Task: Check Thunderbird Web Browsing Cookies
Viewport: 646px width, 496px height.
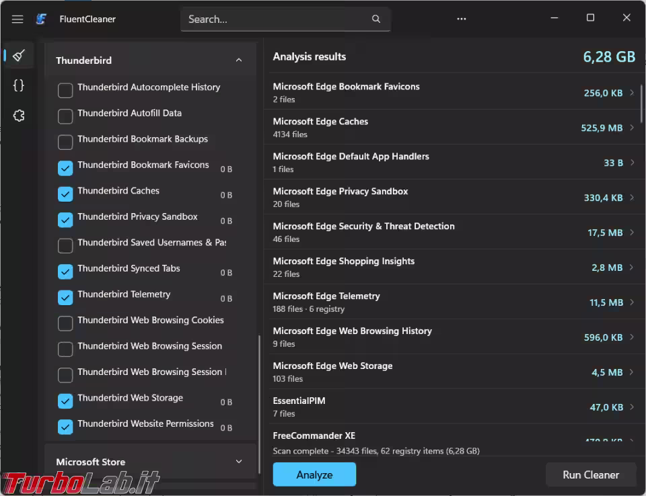Action: (65, 323)
